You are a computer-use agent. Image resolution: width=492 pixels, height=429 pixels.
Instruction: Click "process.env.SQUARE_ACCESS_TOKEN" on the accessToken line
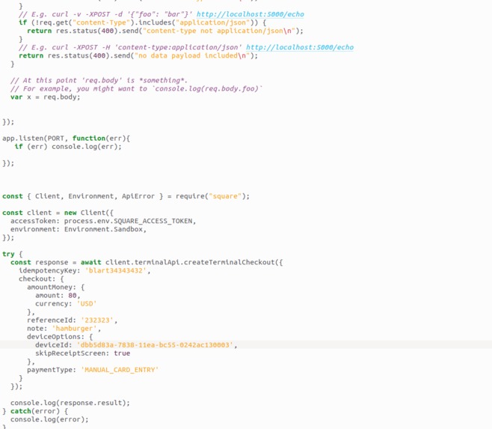click(128, 222)
